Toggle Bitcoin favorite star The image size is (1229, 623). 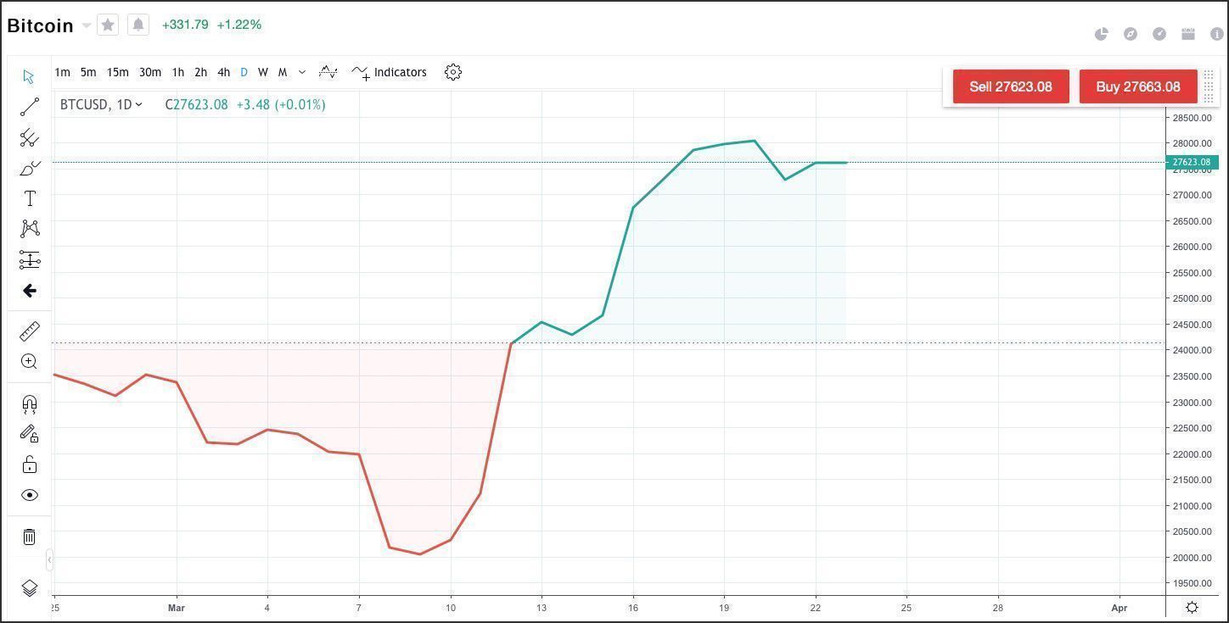coord(108,25)
